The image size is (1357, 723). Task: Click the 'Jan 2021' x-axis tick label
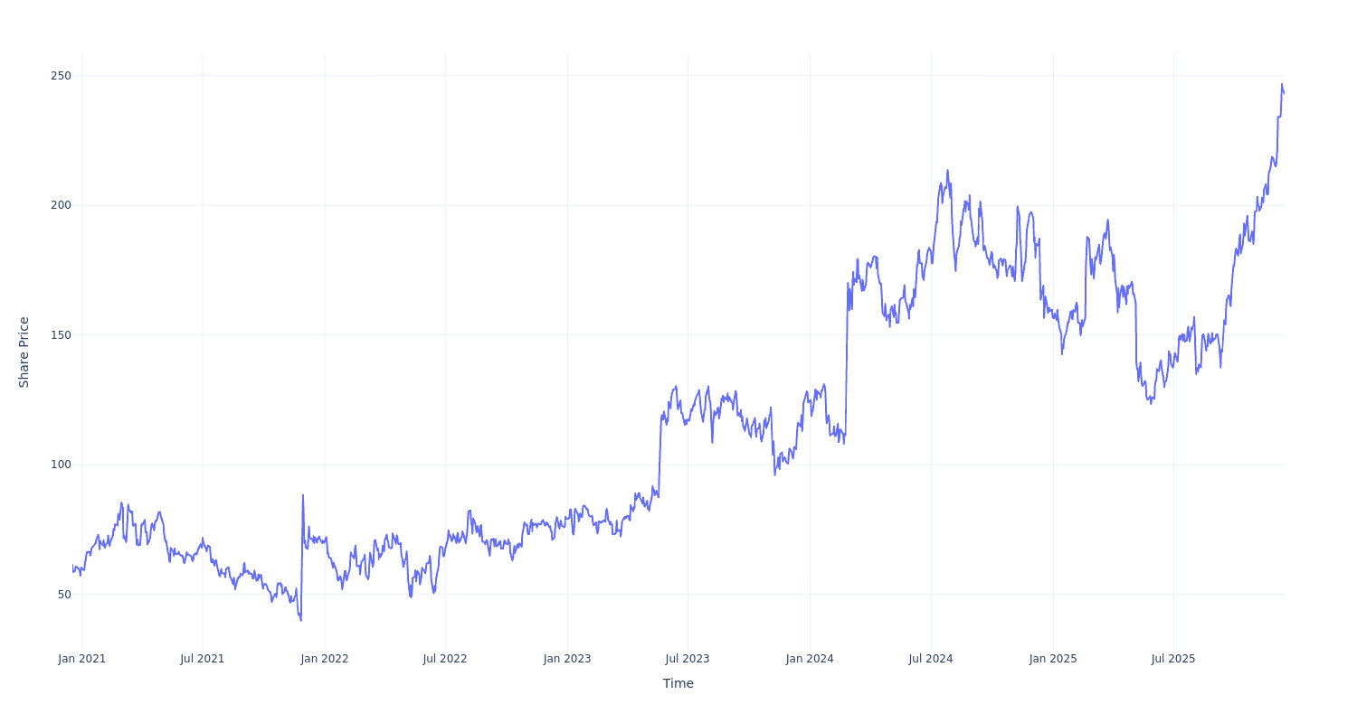(x=82, y=659)
